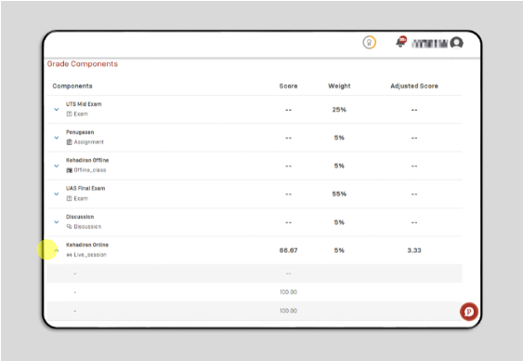The width and height of the screenshot is (523, 361).
Task: Click the 66.67 score value
Action: pyautogui.click(x=288, y=250)
